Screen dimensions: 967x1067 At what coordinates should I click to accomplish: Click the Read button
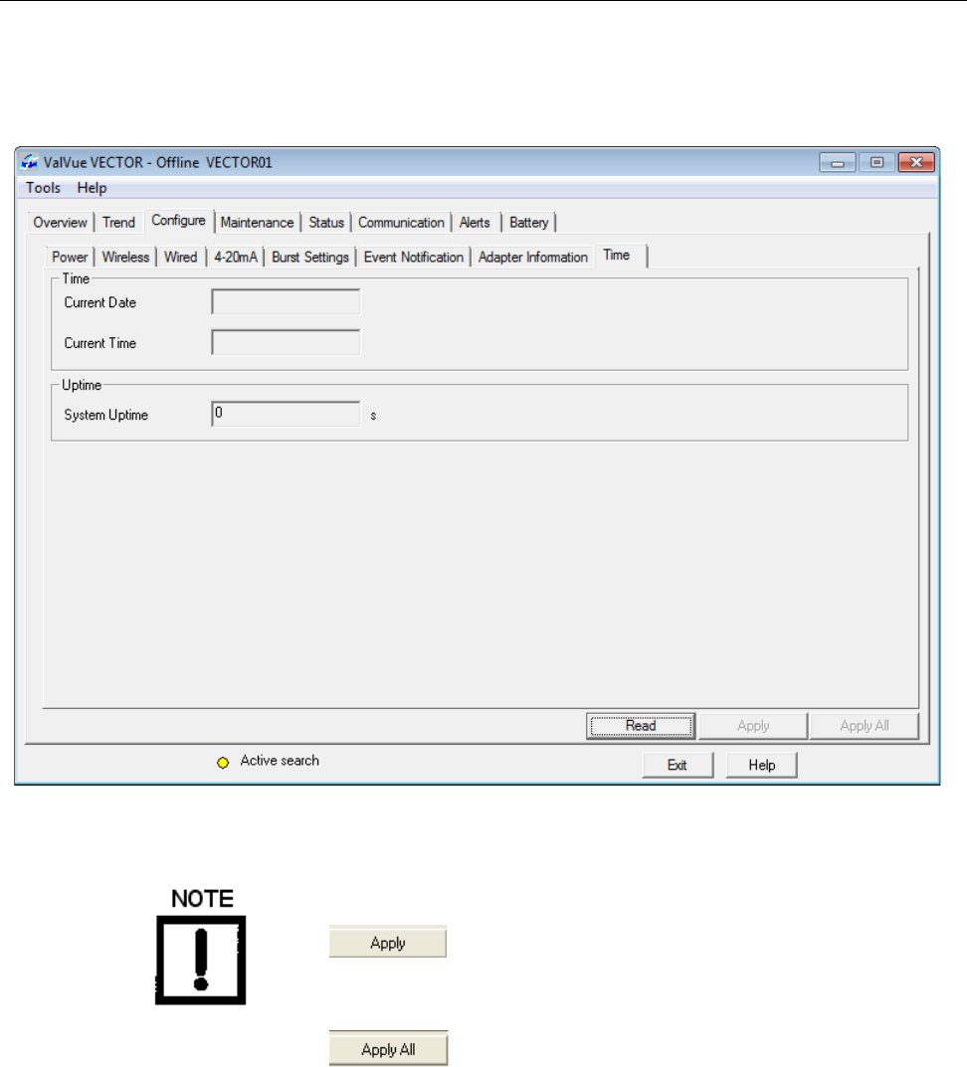tap(641, 726)
